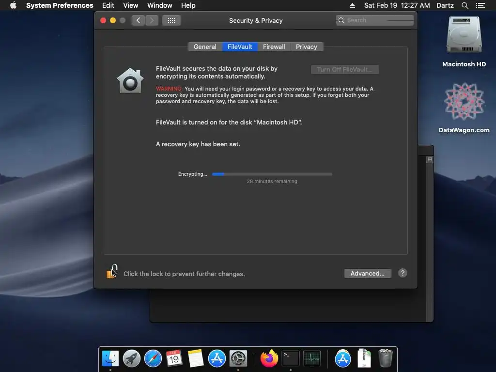Open the ZIP archive in the Dock
The width and height of the screenshot is (496, 372).
coord(364,358)
